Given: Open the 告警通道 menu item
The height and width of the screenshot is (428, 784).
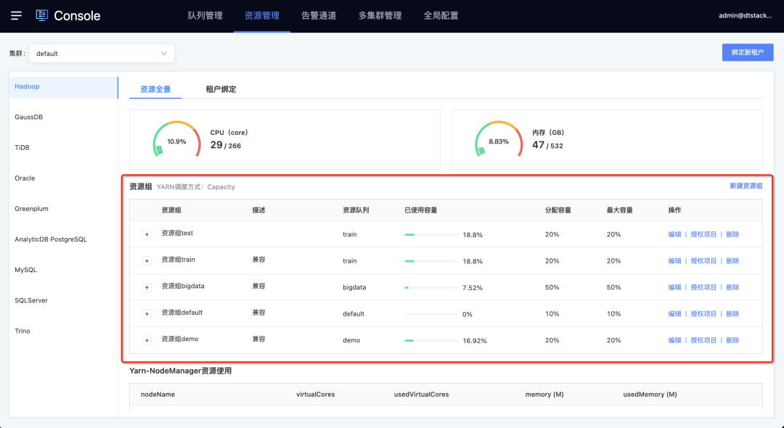Looking at the screenshot, I should (x=319, y=15).
